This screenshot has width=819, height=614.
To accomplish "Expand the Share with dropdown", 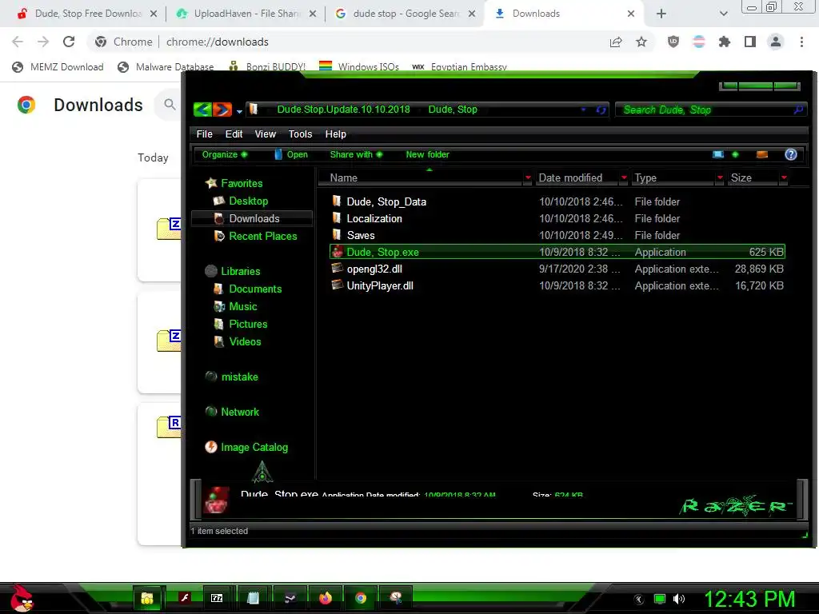I will point(356,154).
